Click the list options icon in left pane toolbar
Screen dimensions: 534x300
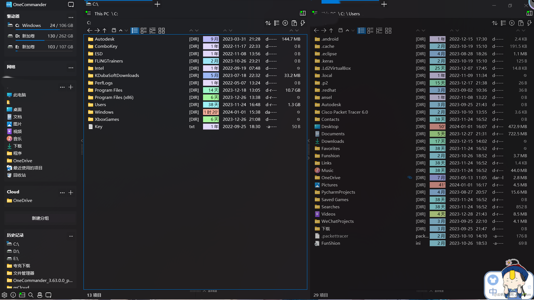277,23
